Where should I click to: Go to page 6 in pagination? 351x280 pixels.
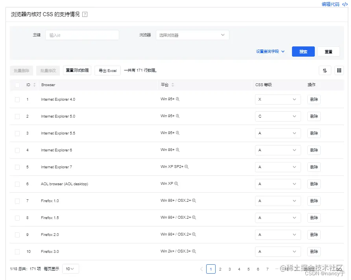coord(258,269)
